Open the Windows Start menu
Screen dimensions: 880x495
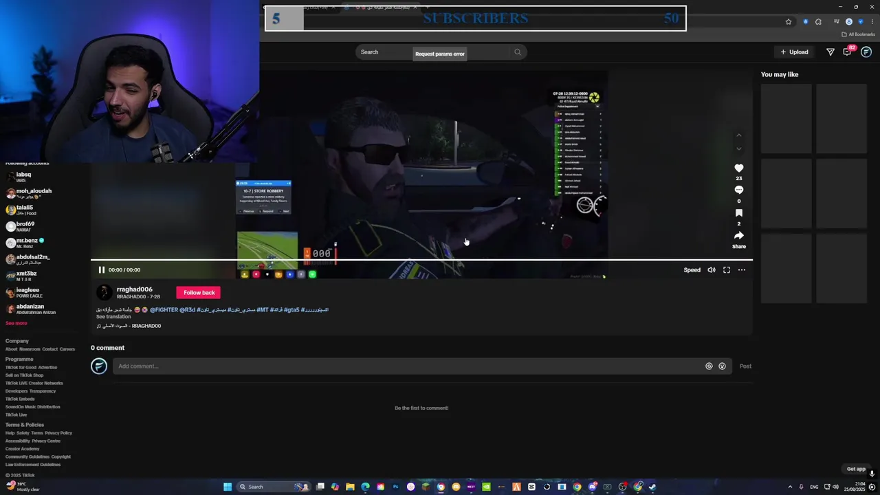click(228, 487)
